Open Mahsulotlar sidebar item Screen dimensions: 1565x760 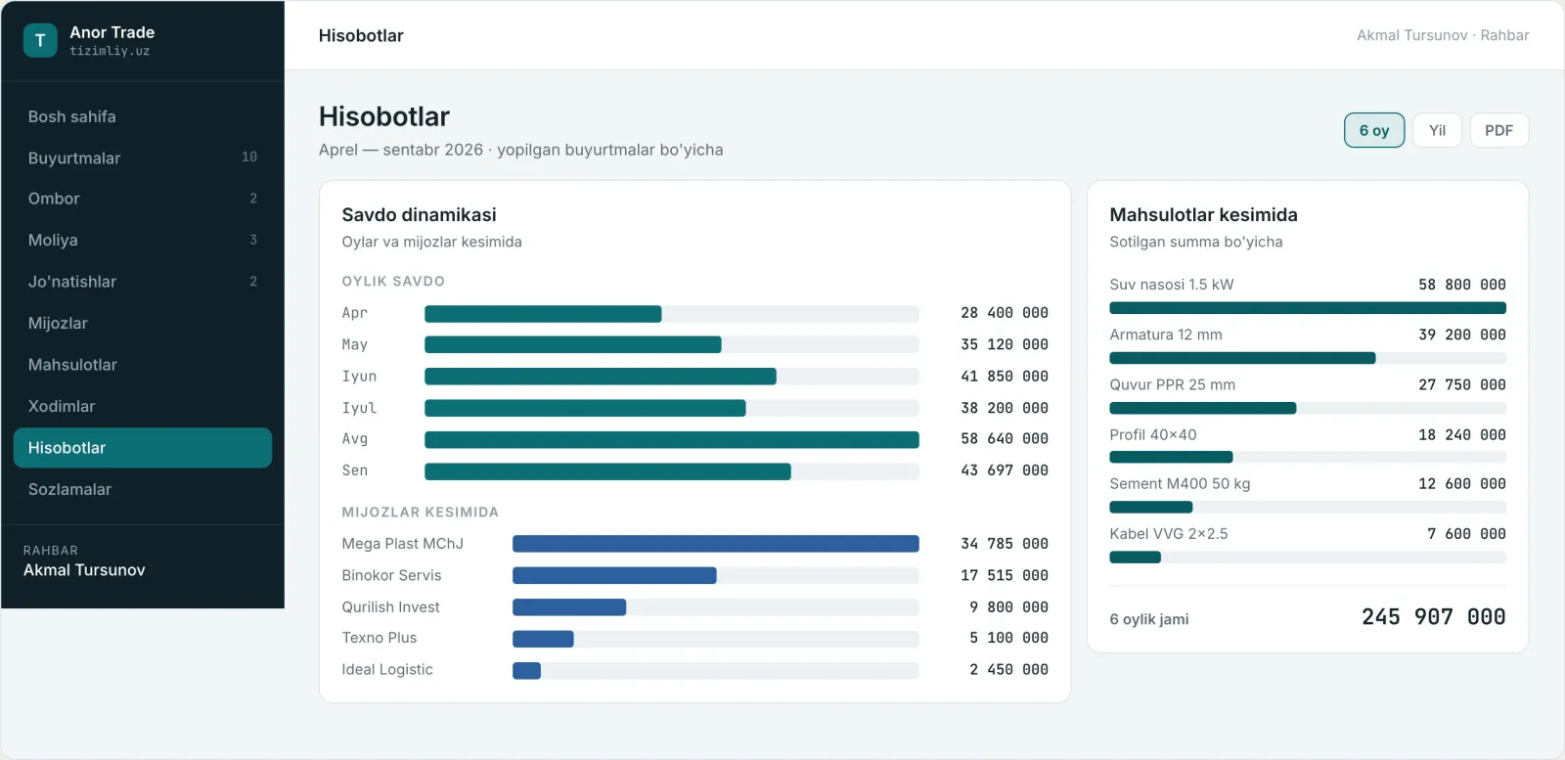[143, 365]
